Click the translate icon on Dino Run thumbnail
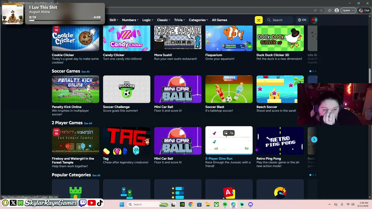 tap(232, 133)
